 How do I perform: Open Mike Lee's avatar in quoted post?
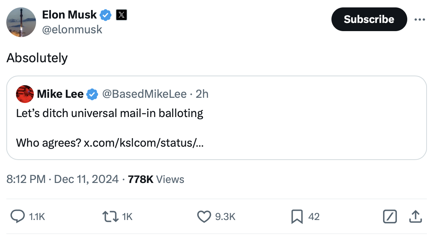pyautogui.click(x=25, y=94)
